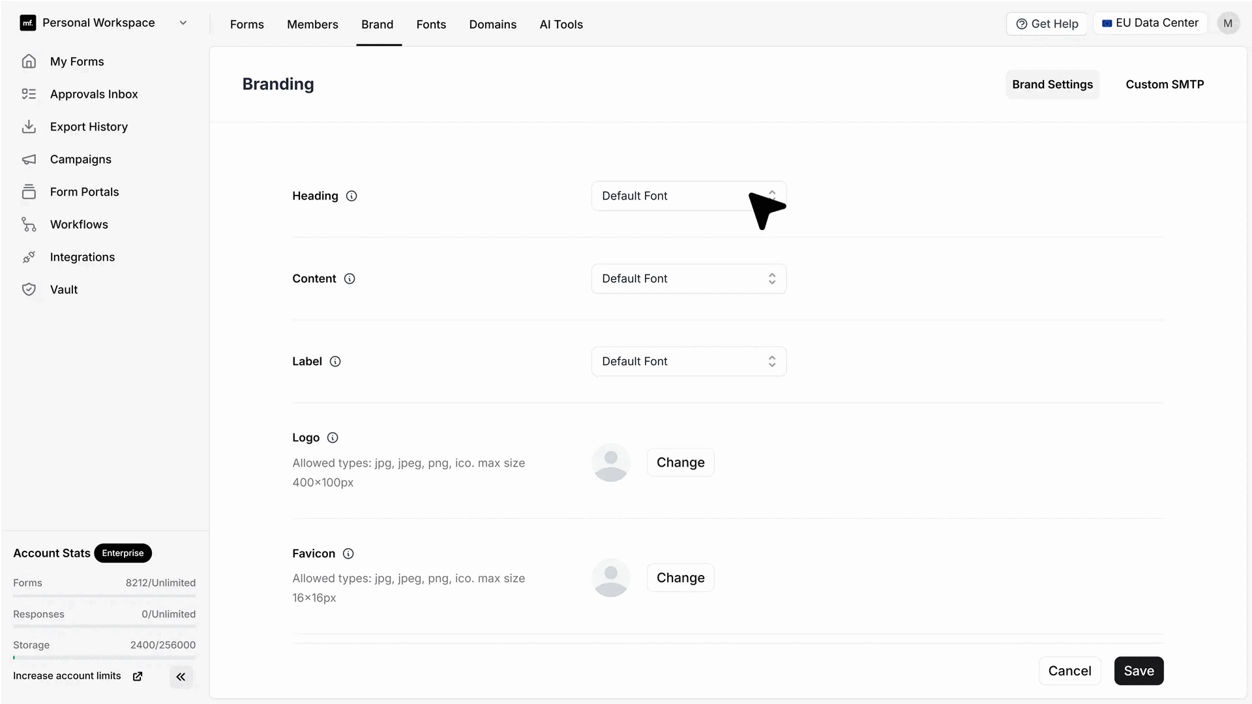The height and width of the screenshot is (704, 1252).
Task: Click the Favicon placeholder image
Action: click(x=611, y=578)
